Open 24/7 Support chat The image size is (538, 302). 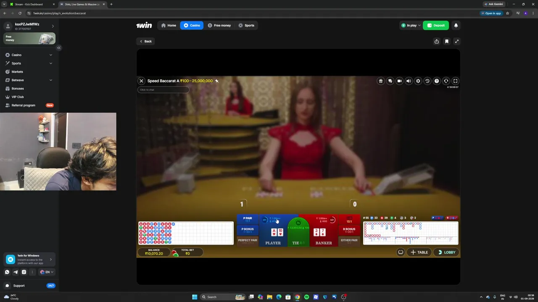pos(29,286)
